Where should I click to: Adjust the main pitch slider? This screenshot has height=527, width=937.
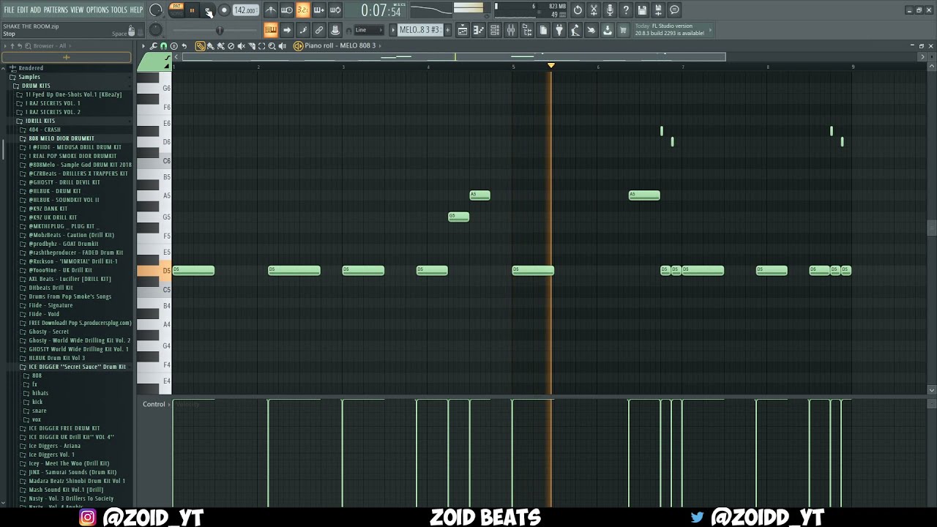tap(218, 30)
